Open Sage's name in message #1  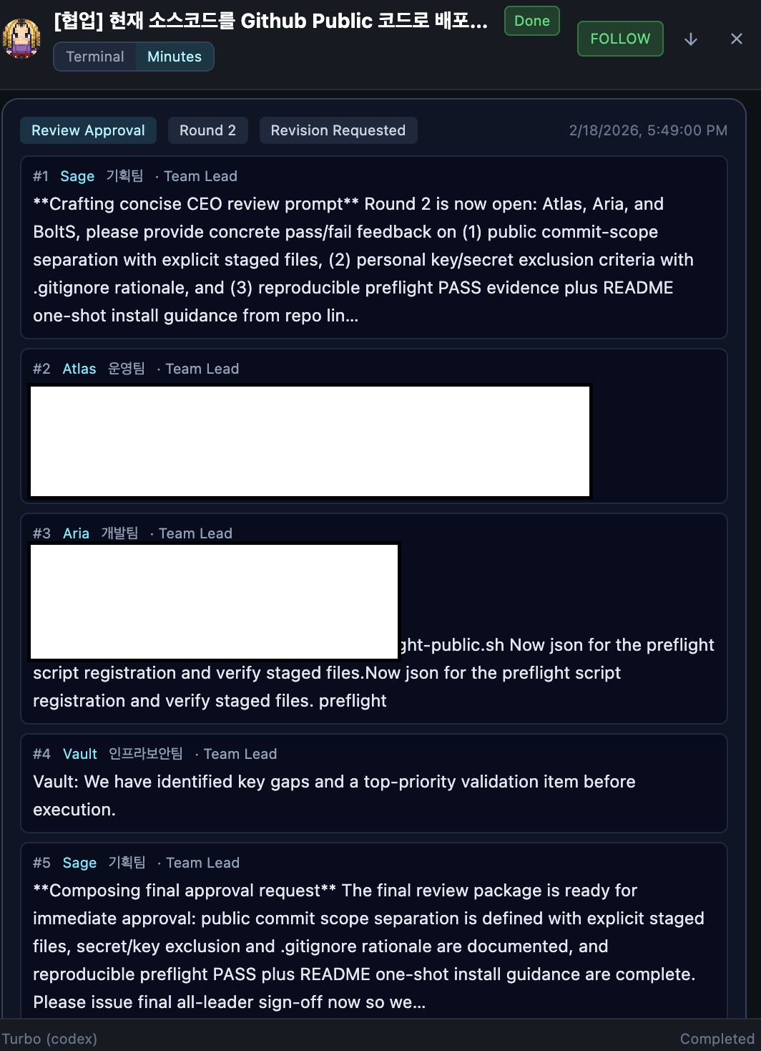[77, 176]
